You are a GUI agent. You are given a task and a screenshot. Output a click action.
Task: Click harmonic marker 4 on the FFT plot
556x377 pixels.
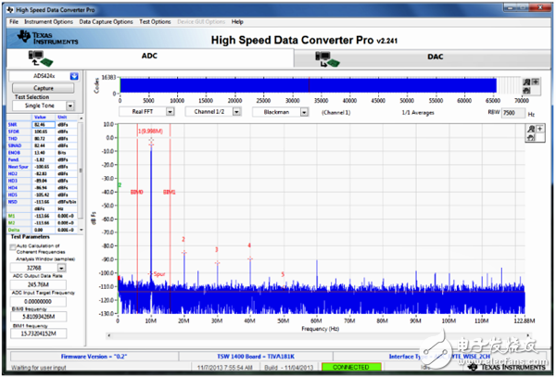pos(249,245)
